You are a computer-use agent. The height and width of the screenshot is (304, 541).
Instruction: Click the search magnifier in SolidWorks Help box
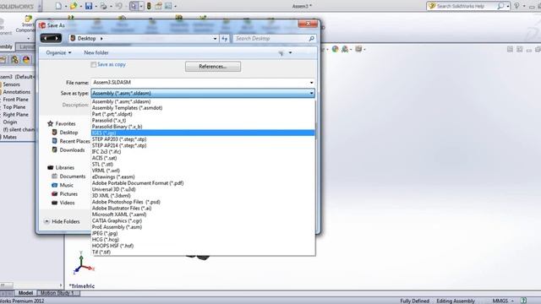[x=500, y=6]
